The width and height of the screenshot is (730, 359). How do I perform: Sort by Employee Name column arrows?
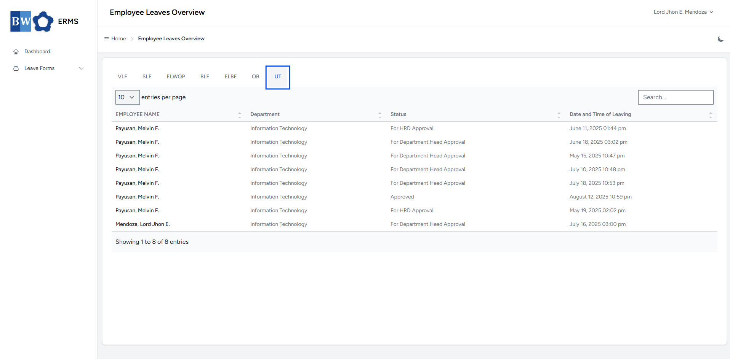pos(240,114)
